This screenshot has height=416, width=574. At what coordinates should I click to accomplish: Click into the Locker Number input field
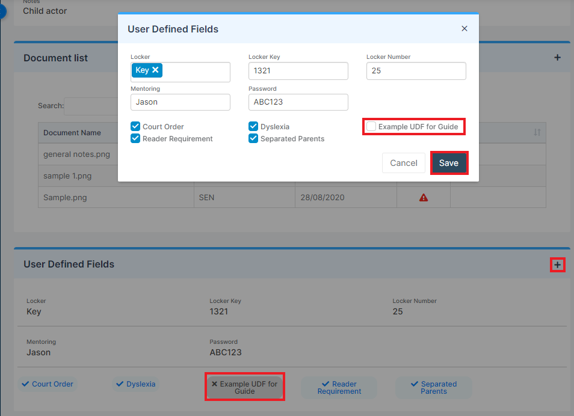point(416,71)
